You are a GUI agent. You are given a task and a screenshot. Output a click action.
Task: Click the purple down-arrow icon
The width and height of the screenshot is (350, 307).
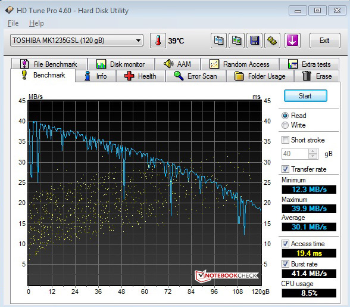(x=292, y=41)
